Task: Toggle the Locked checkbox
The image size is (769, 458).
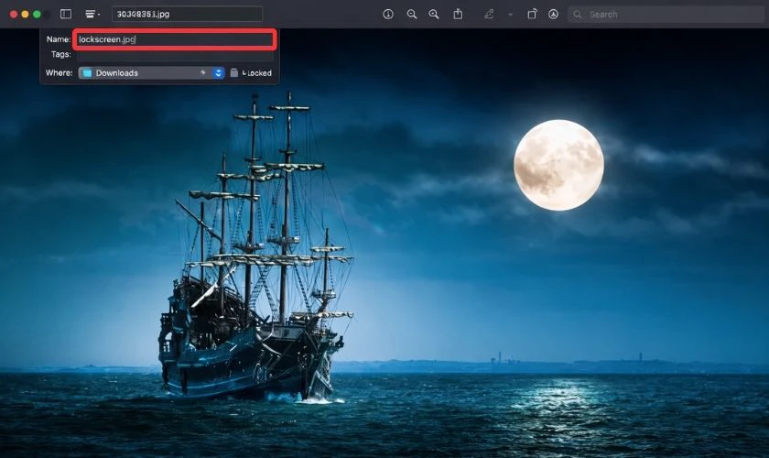Action: [234, 72]
